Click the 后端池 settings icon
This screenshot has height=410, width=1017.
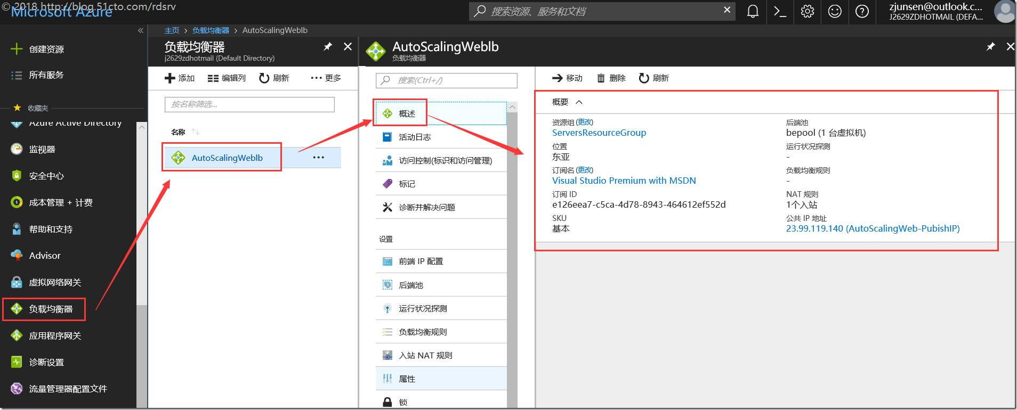388,285
